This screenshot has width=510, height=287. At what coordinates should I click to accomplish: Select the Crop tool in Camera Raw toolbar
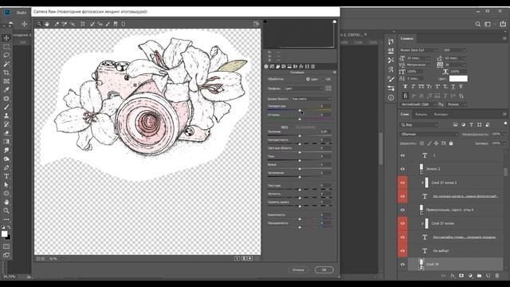83,24
